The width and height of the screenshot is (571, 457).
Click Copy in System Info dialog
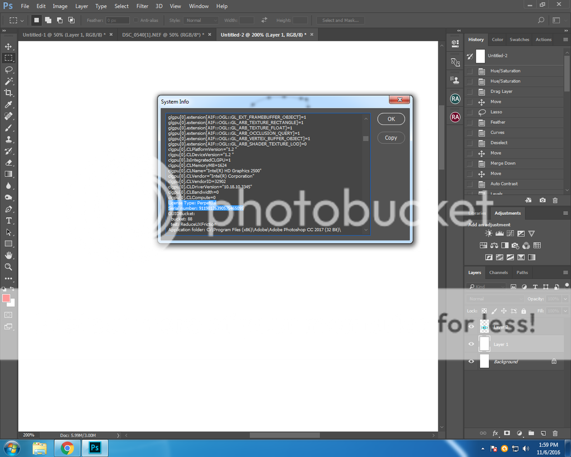point(391,138)
